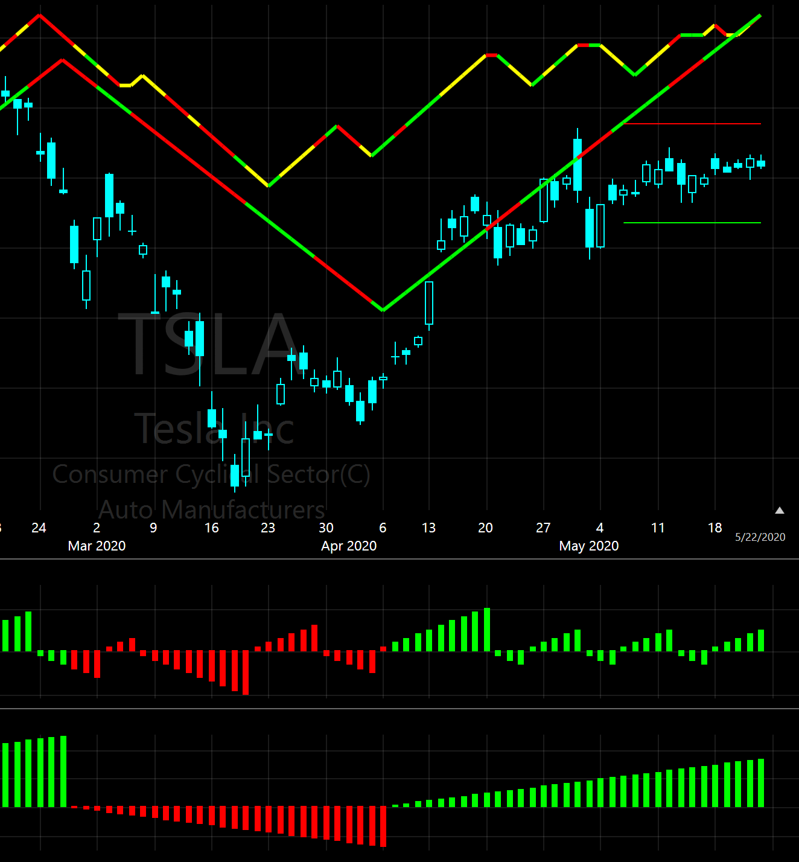799x862 pixels.
Task: Click the red horizontal resistance line
Action: (692, 124)
